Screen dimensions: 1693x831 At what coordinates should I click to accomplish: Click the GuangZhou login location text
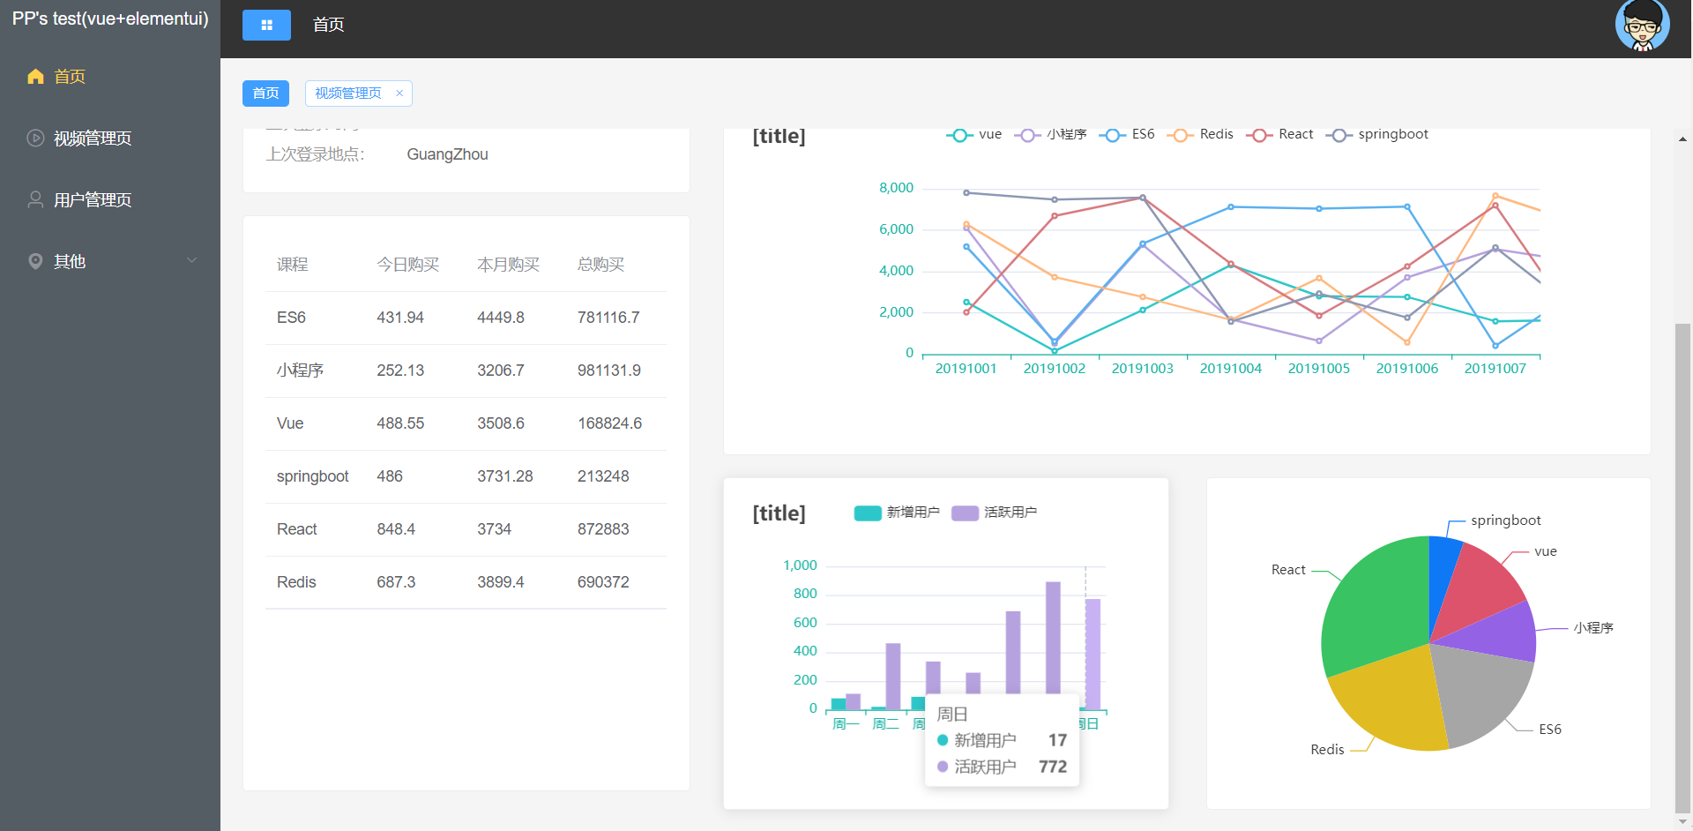coord(447,154)
